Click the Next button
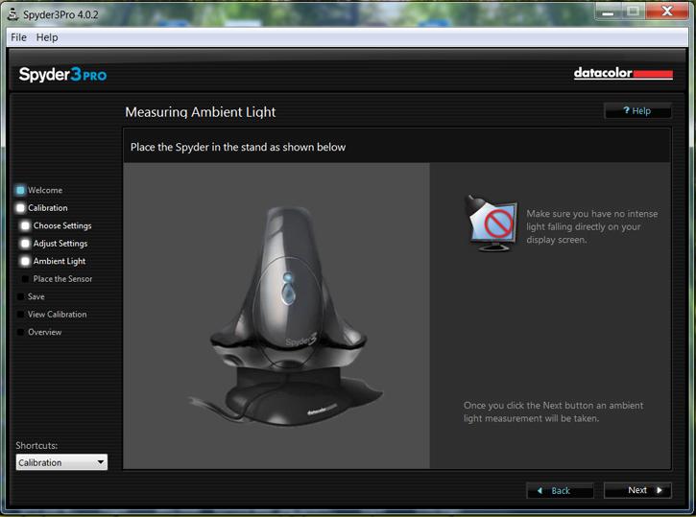 [x=637, y=490]
